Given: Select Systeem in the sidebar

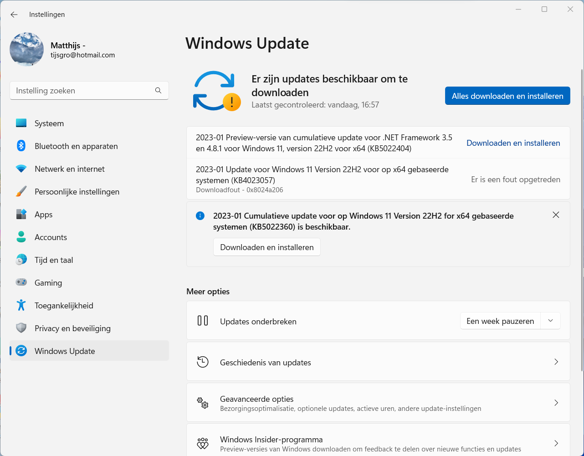Looking at the screenshot, I should coord(49,123).
